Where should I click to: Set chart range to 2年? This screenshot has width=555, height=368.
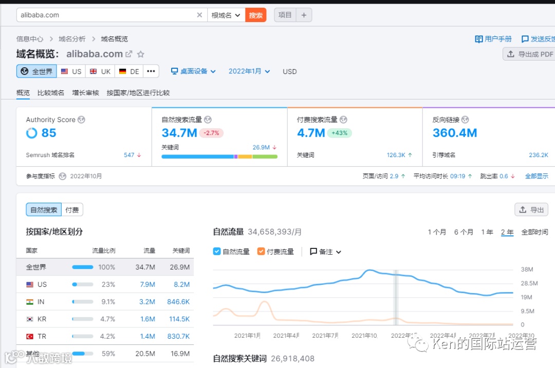click(x=507, y=232)
